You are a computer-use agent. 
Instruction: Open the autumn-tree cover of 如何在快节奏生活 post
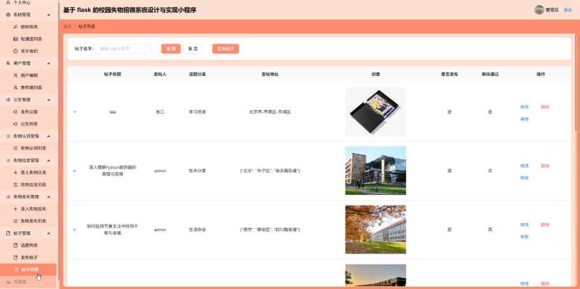click(375, 230)
